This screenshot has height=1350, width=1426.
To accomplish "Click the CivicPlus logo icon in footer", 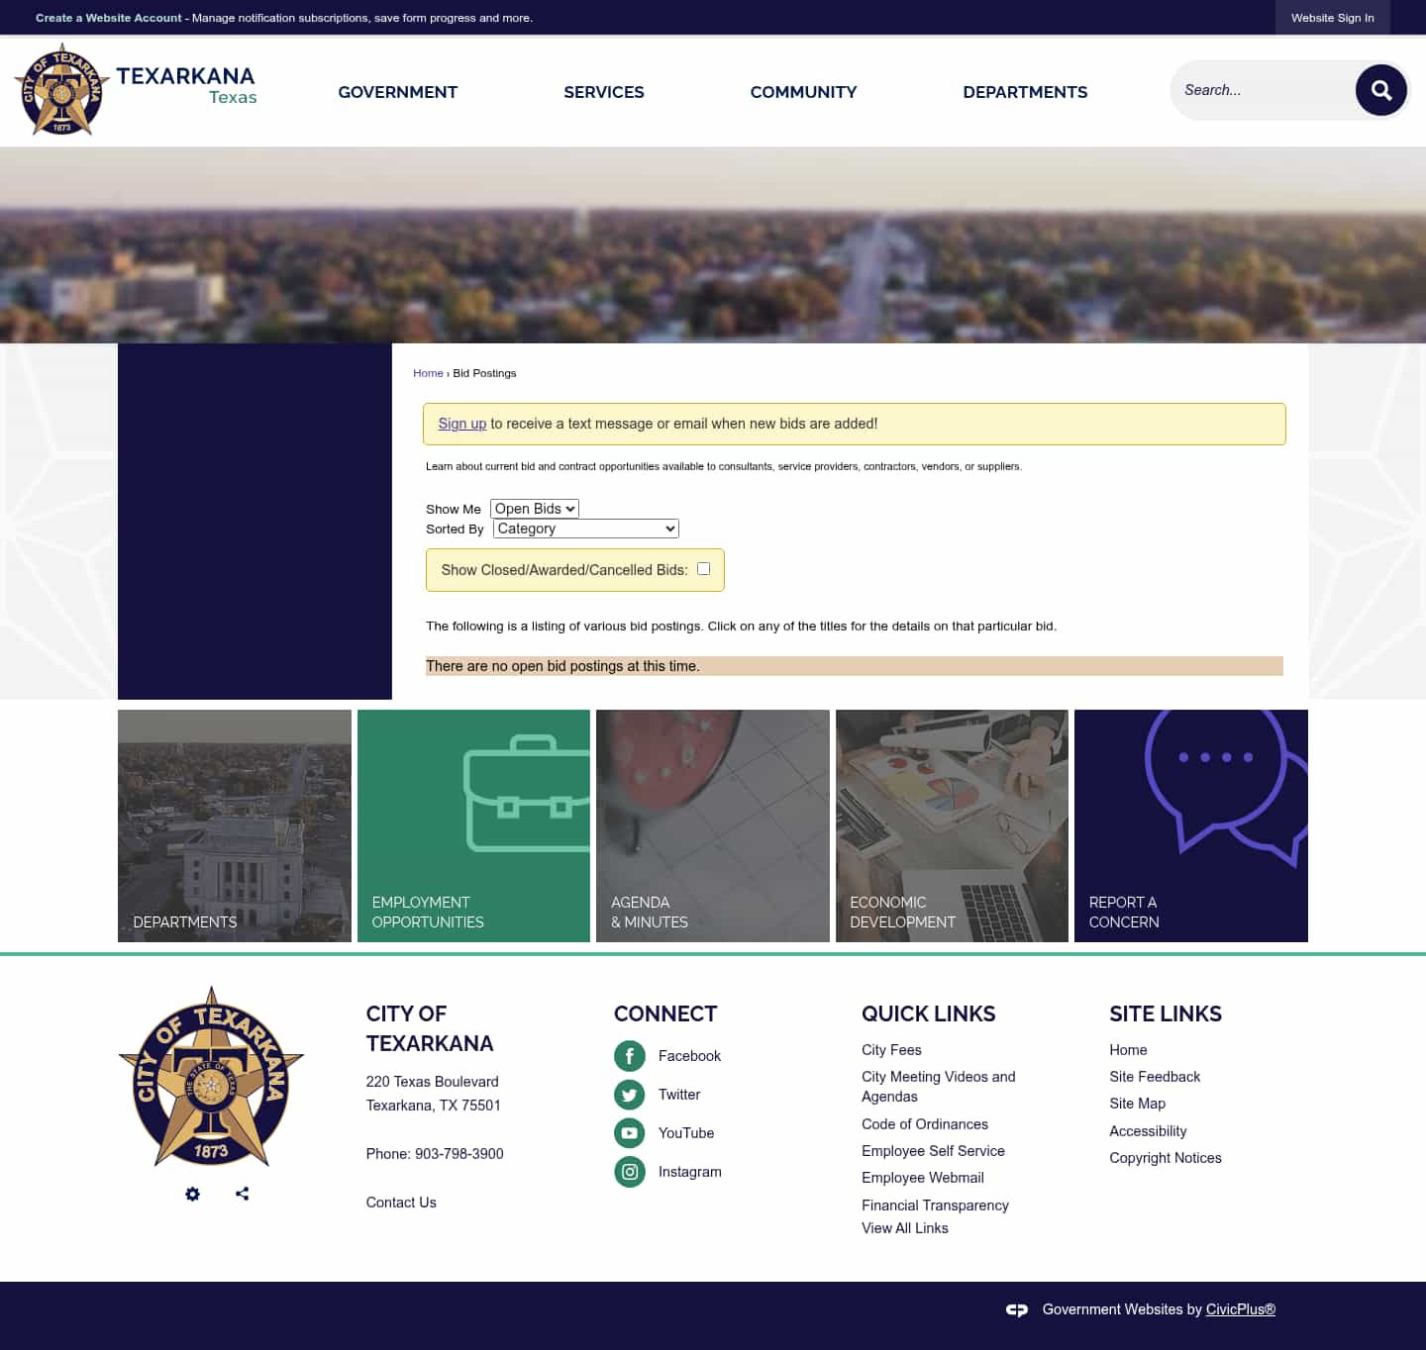I will (x=1017, y=1309).
